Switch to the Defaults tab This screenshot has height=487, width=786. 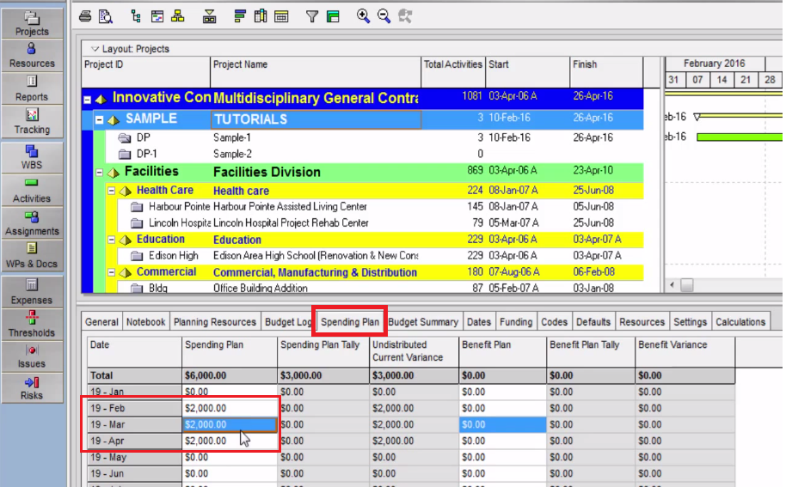pos(593,322)
